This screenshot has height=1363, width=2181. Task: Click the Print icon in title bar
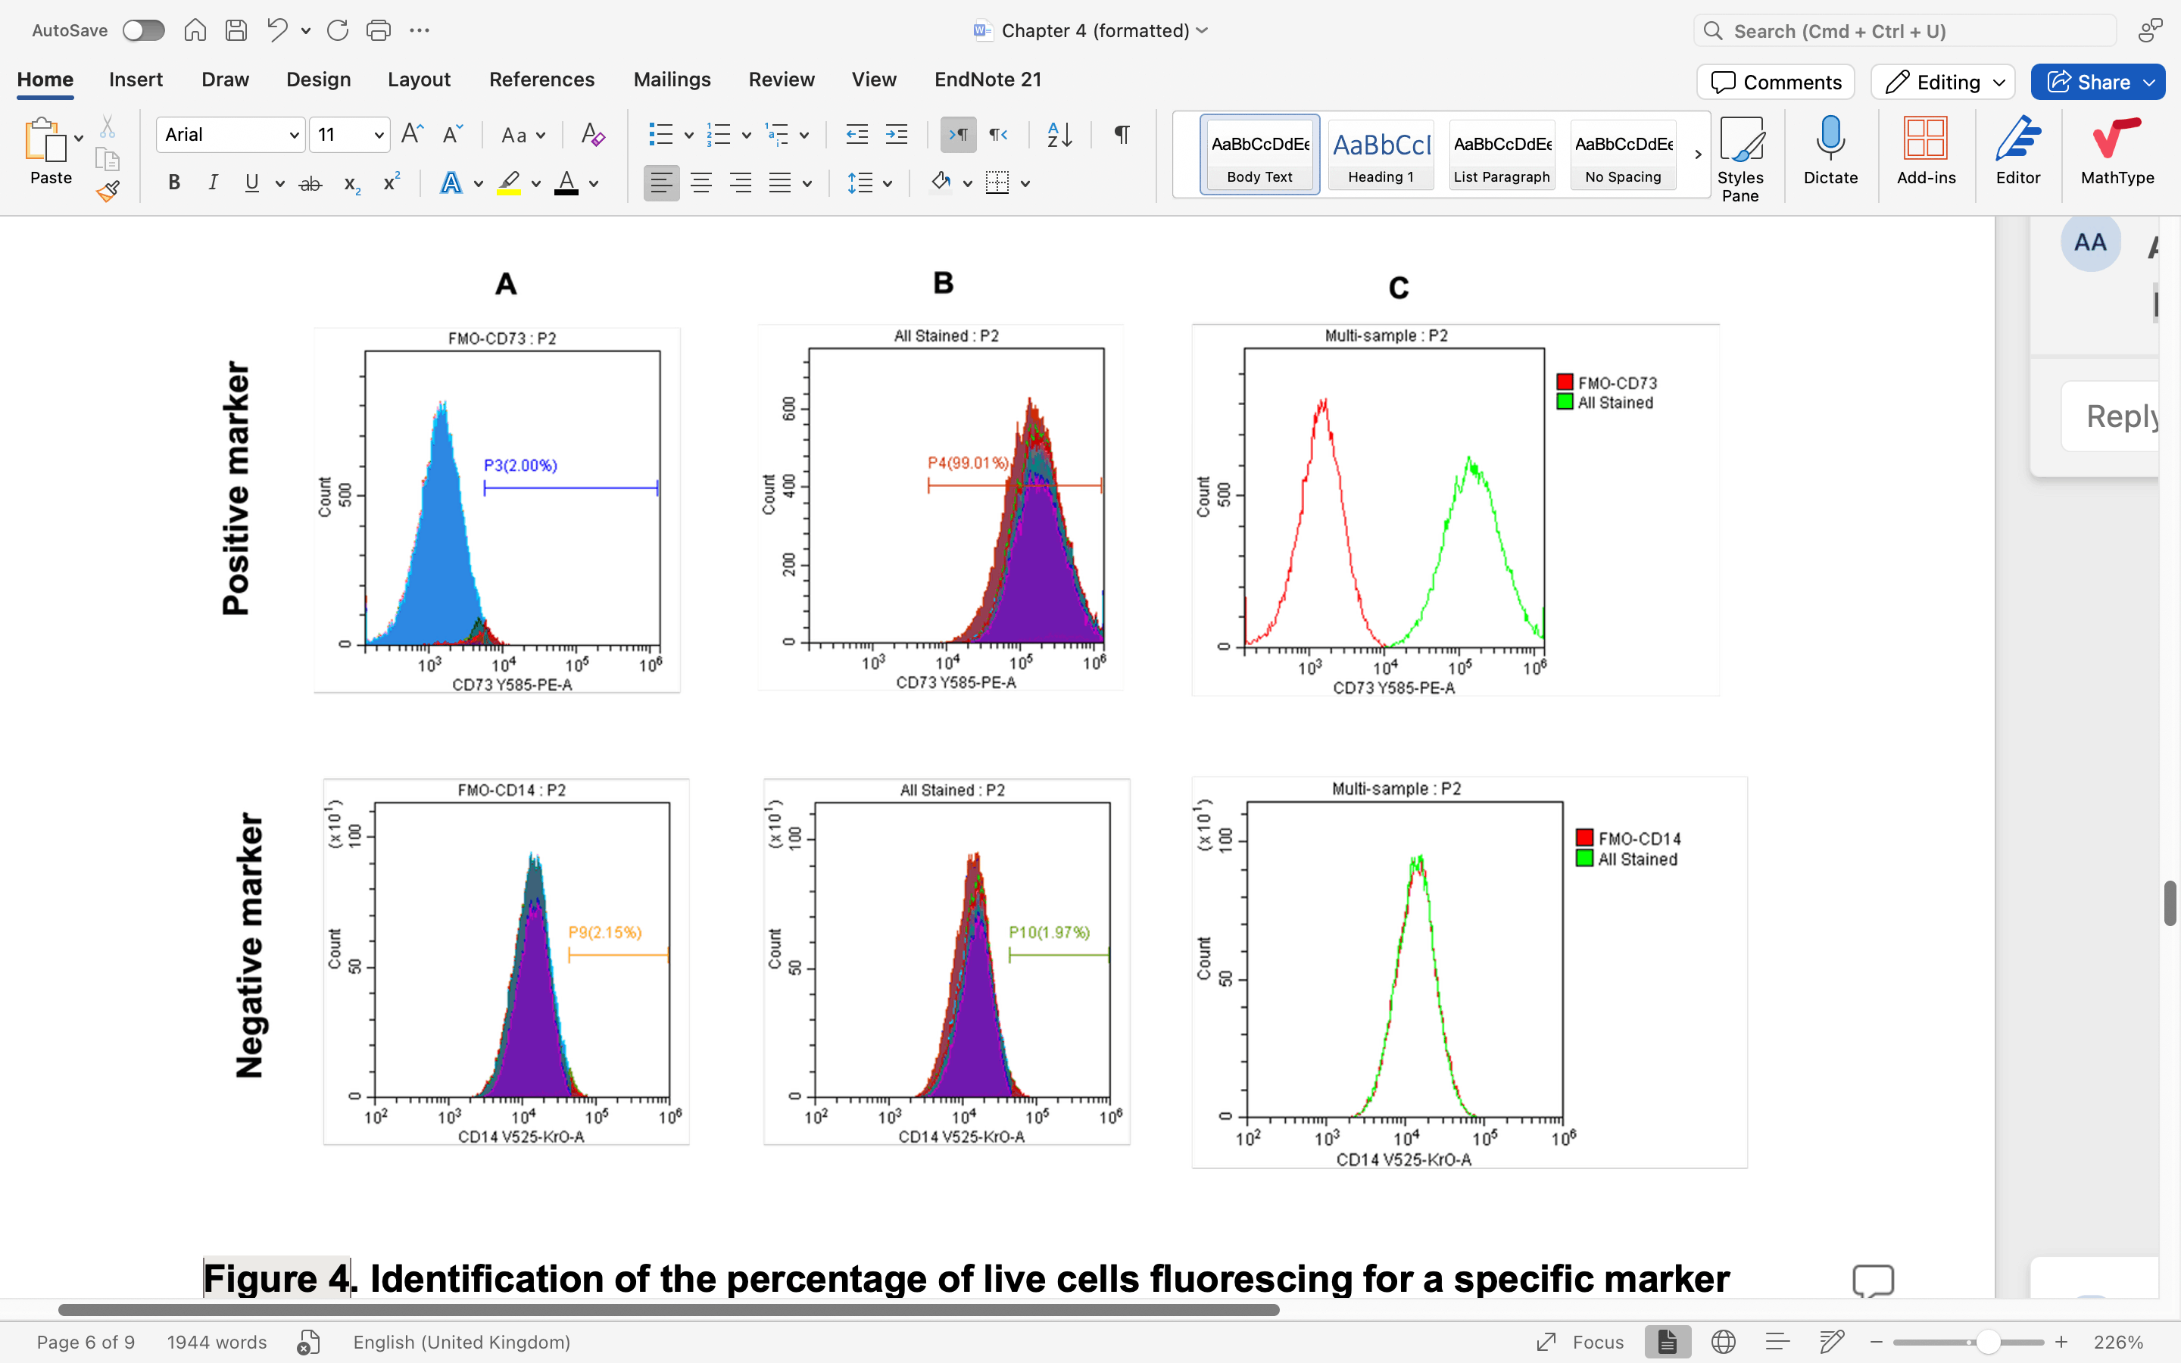pos(379,30)
